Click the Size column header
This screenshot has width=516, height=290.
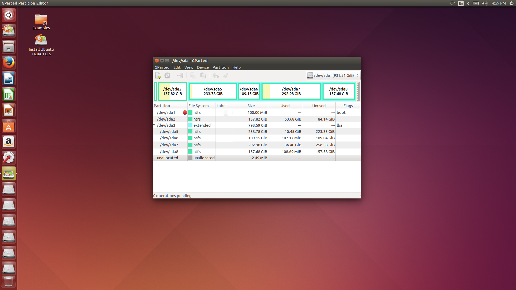pos(251,106)
